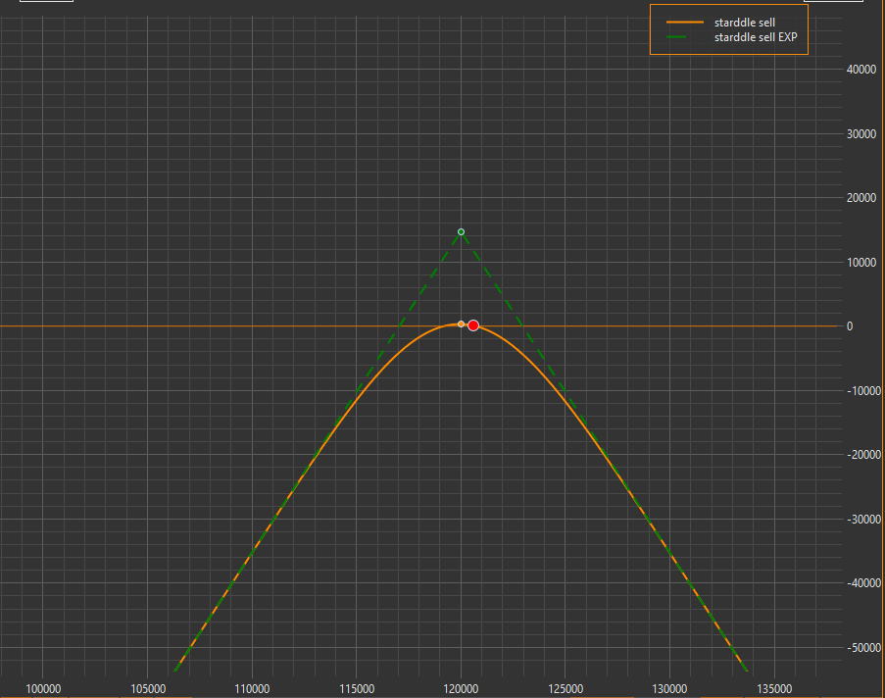This screenshot has width=885, height=698.
Task: Click the x-axis label 125000
Action: pyautogui.click(x=565, y=689)
